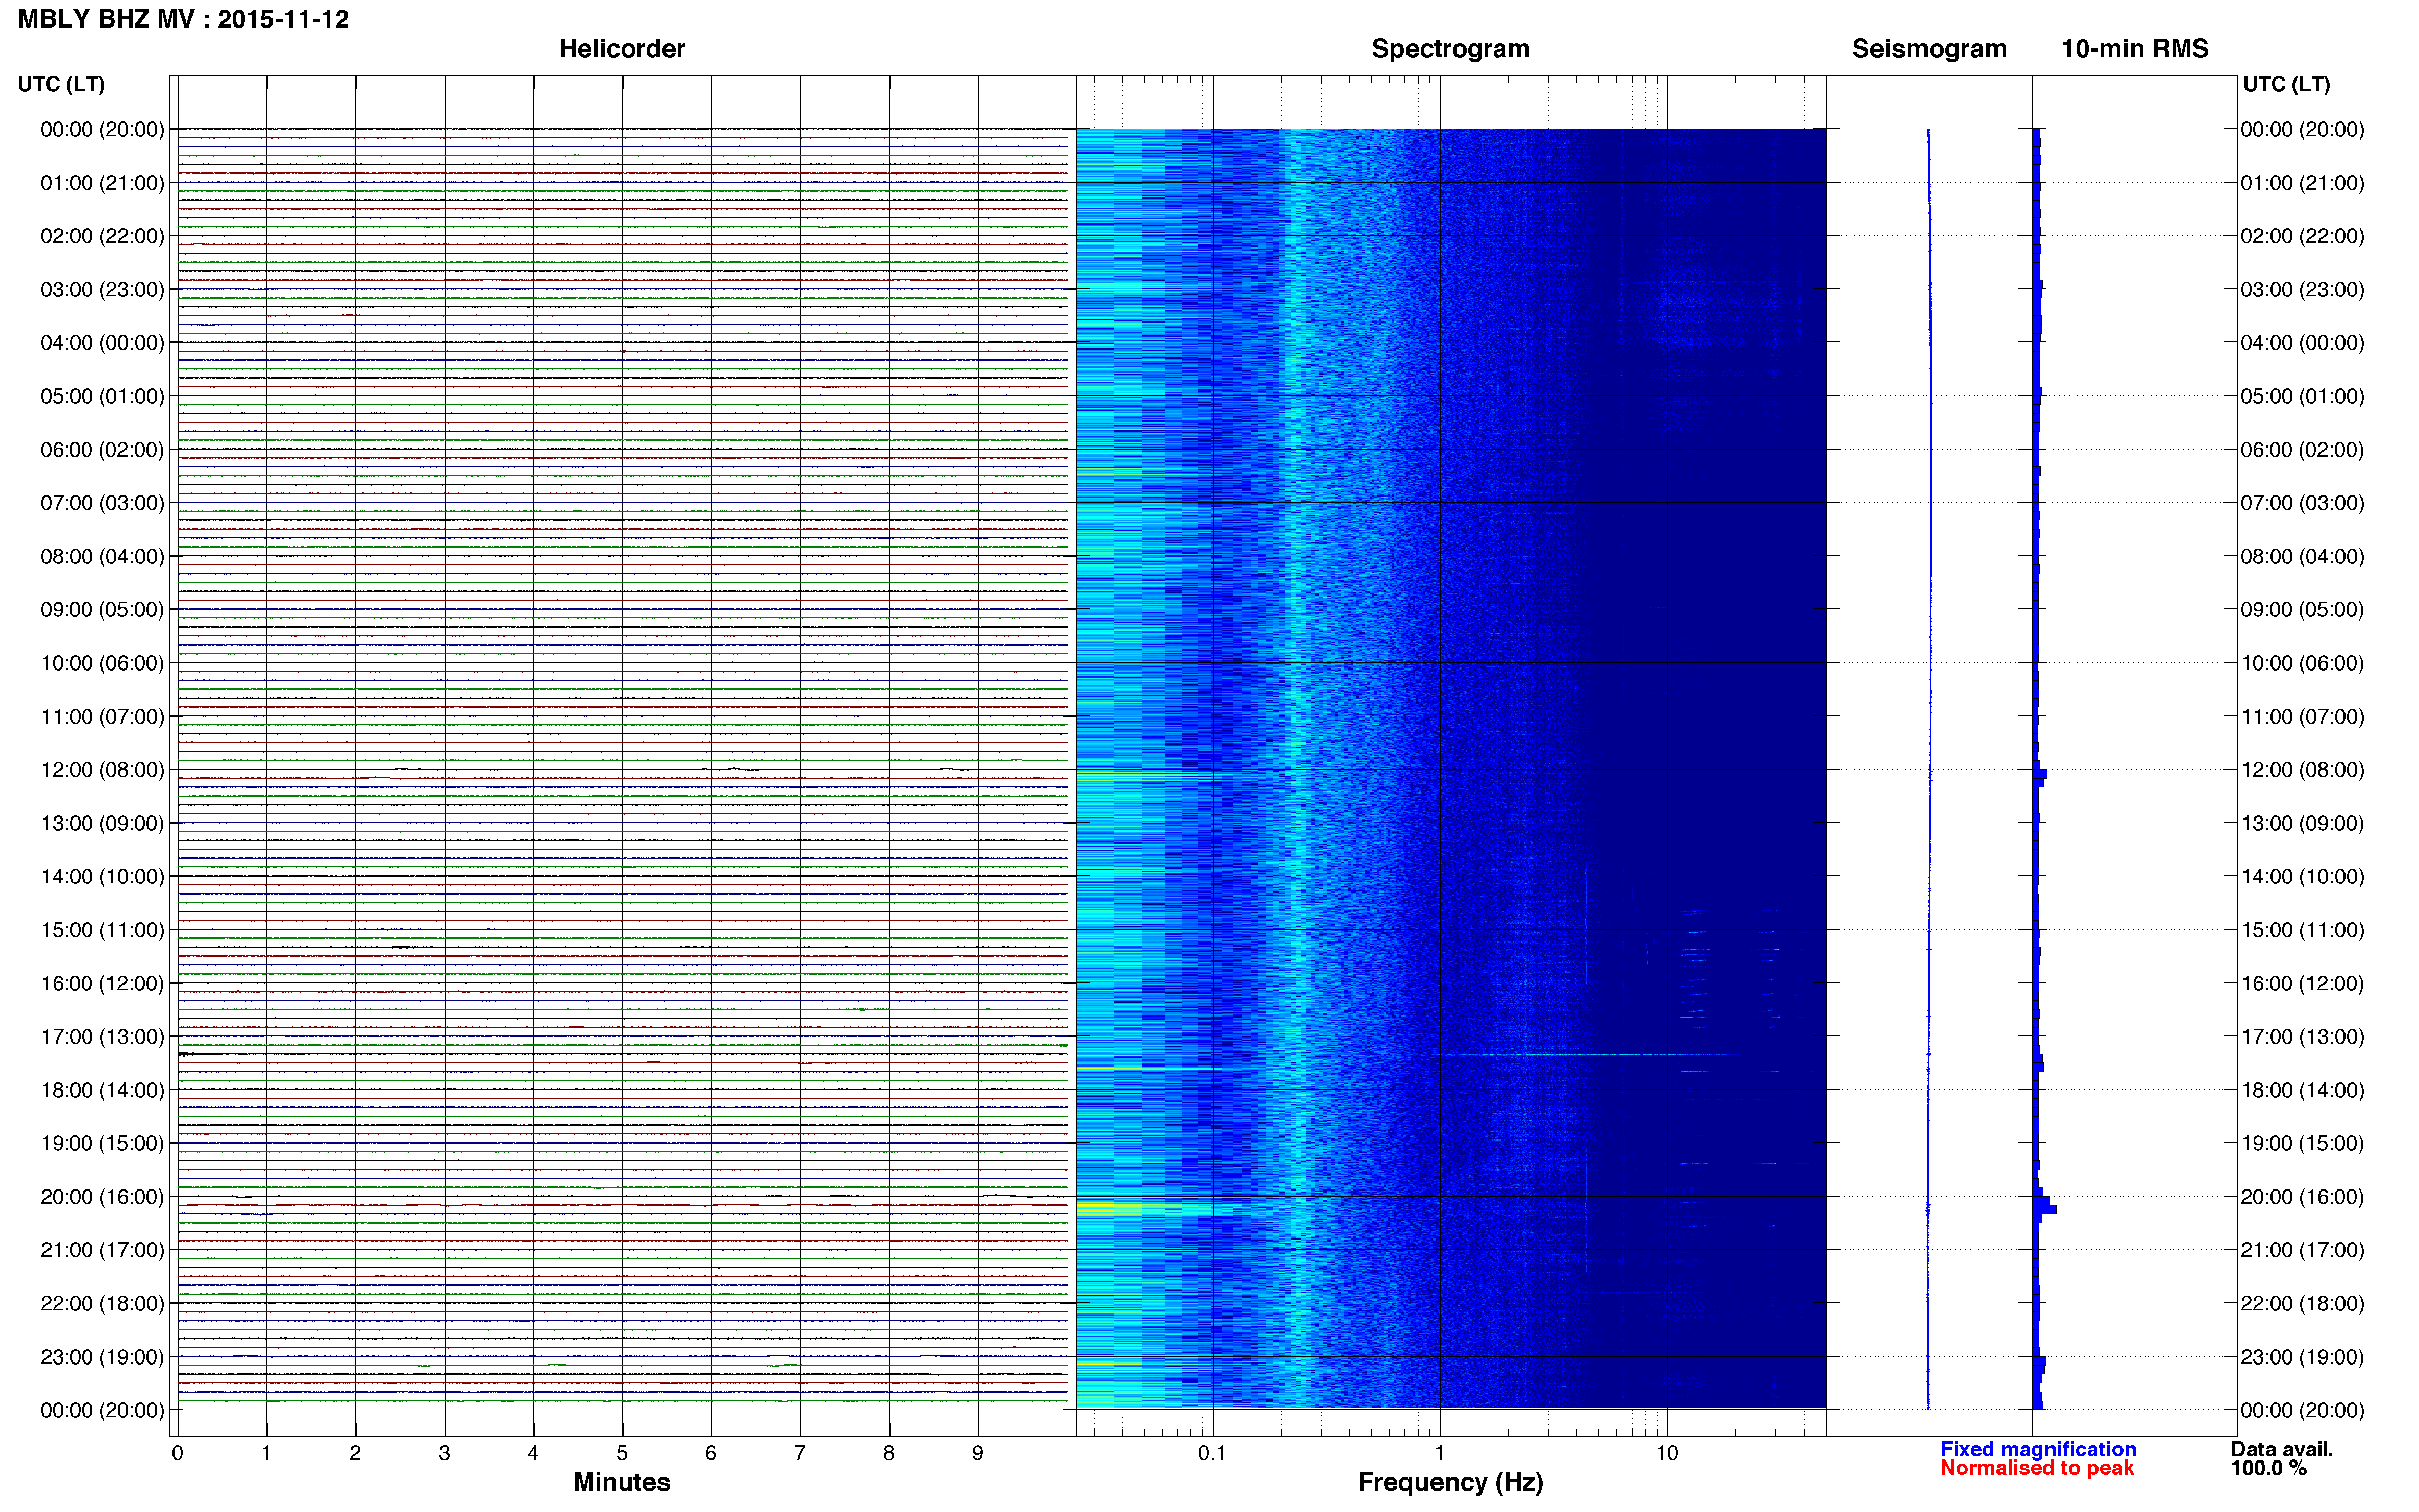The height and width of the screenshot is (1512, 2419).
Task: Click the largest RMS bar just after 20:00 UTC
Action: click(x=2045, y=1210)
